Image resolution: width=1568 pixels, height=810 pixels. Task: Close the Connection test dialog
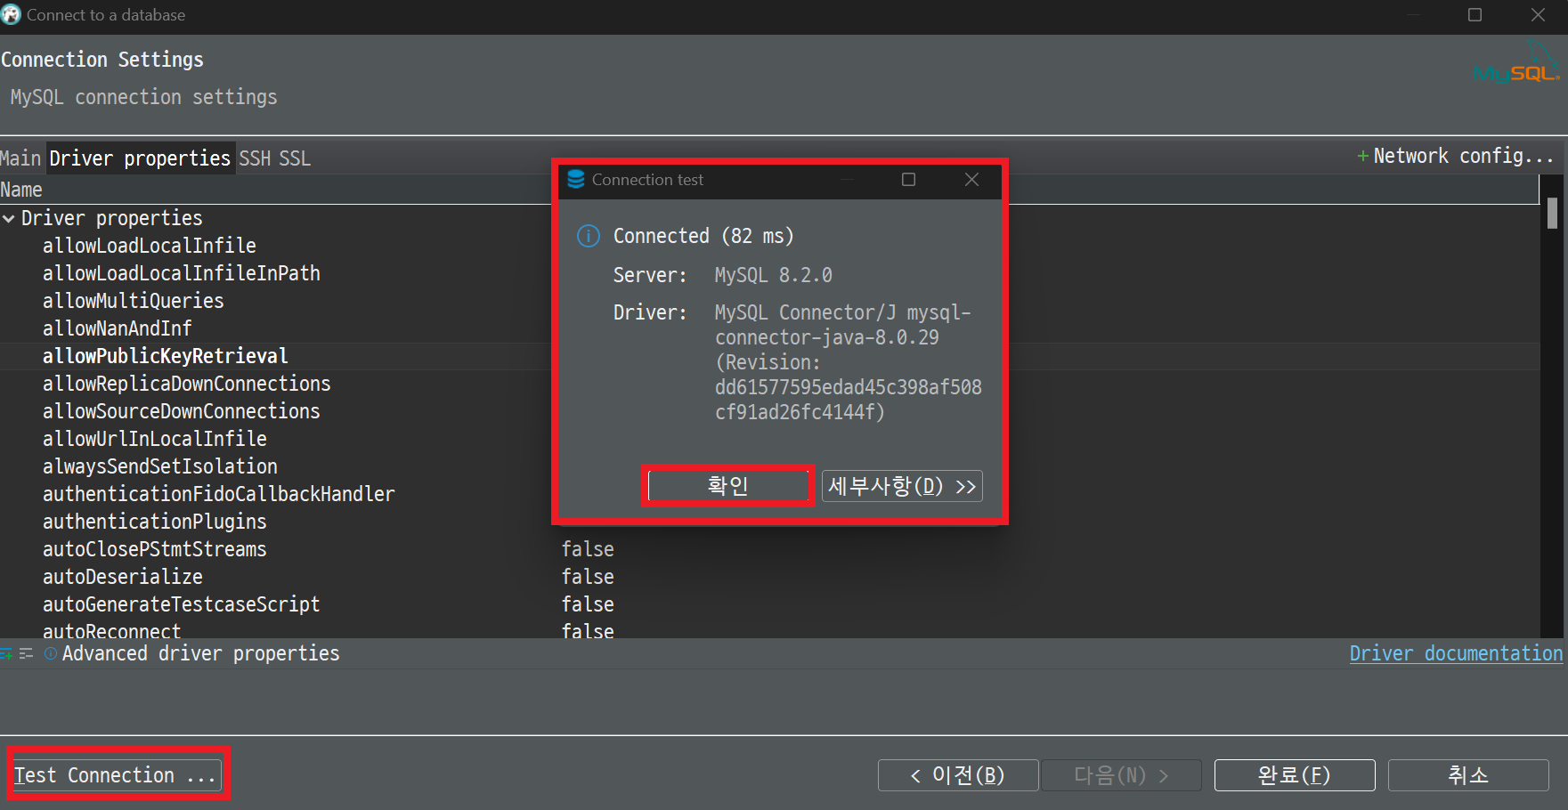972,180
